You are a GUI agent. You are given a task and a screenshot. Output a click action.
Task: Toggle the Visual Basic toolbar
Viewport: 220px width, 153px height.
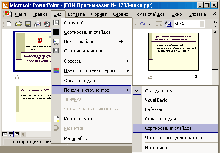tap(175, 100)
